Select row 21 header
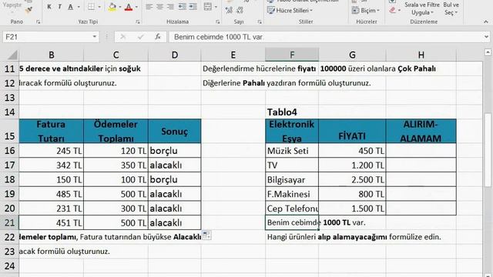 (9, 222)
